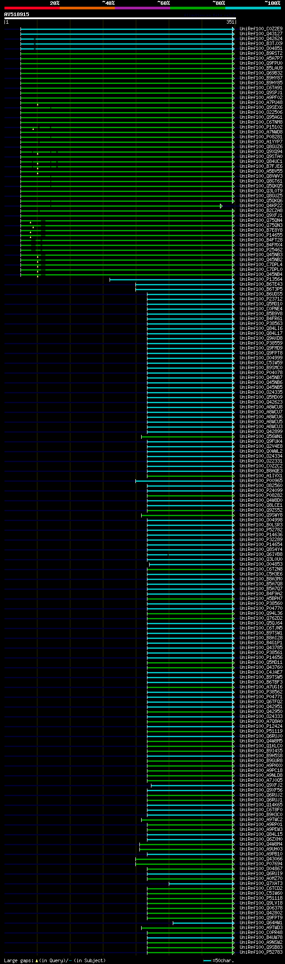Click the end position number 351

(x=230, y=22)
